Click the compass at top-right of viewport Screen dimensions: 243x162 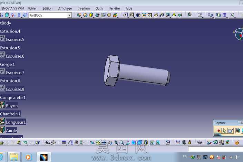coord(239,34)
